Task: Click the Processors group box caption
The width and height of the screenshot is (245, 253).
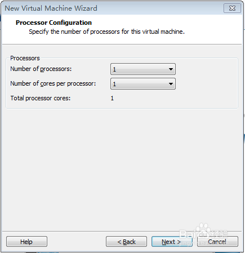Action: pyautogui.click(x=25, y=58)
